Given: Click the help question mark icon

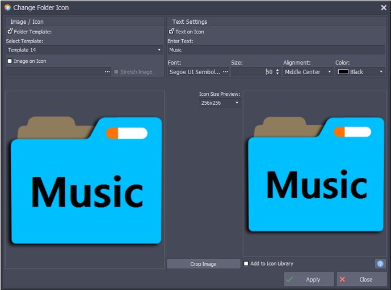Looking at the screenshot, I should [x=380, y=263].
